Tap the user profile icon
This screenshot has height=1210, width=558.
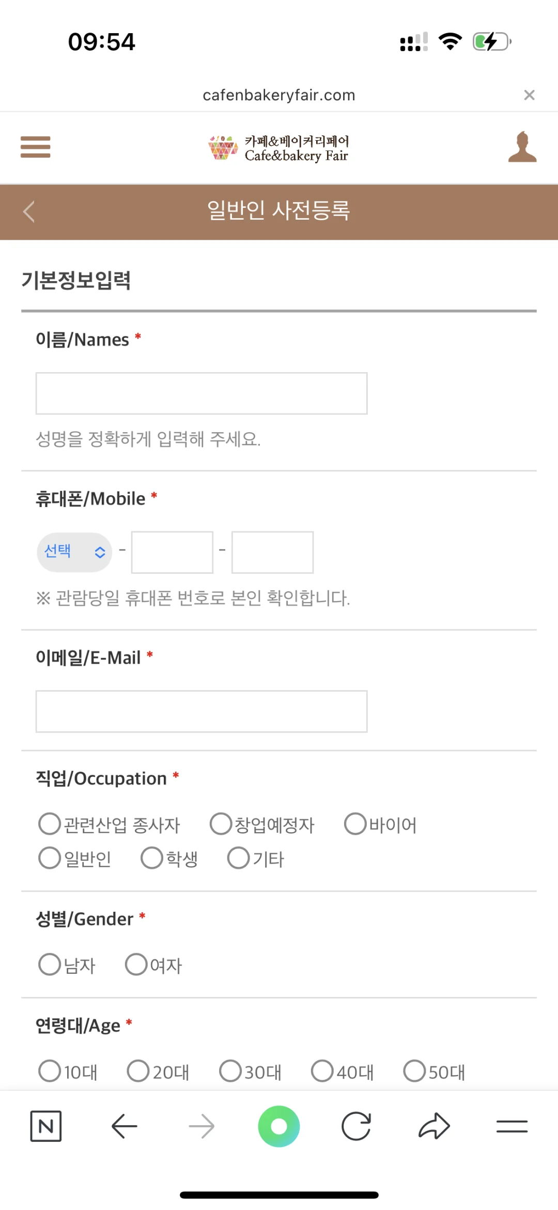click(x=522, y=147)
